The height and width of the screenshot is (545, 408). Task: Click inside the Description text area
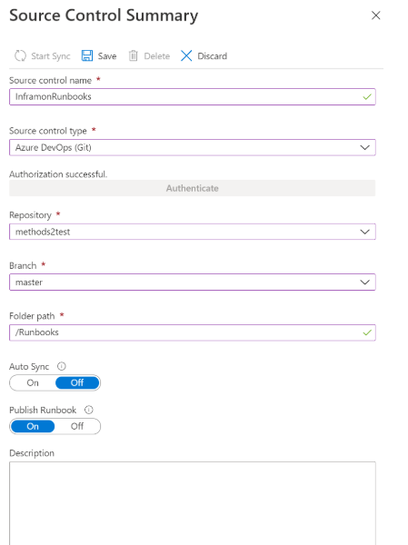click(193, 503)
